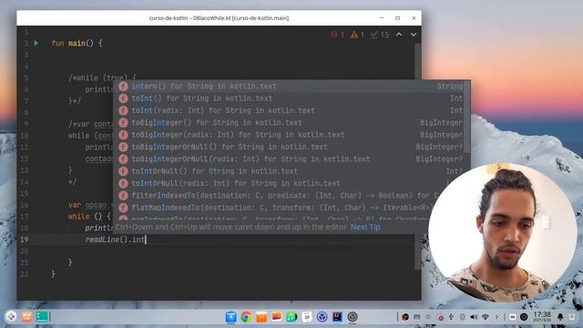Open the calendar dock icon
The width and height of the screenshot is (583, 328).
pyautogui.click(x=307, y=317)
